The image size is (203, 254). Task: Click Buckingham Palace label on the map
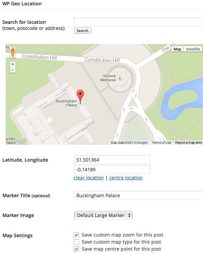pos(67,103)
